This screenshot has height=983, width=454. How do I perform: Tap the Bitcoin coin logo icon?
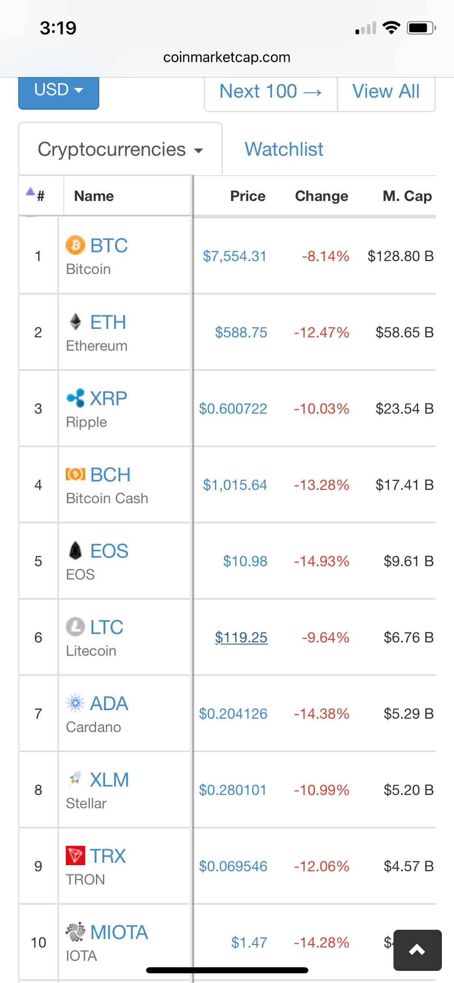pyautogui.click(x=75, y=245)
